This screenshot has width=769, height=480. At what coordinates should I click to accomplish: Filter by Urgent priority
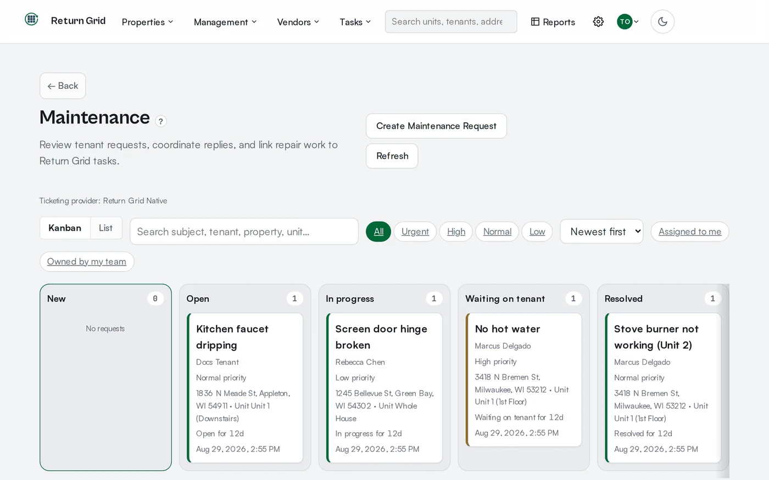[415, 231]
